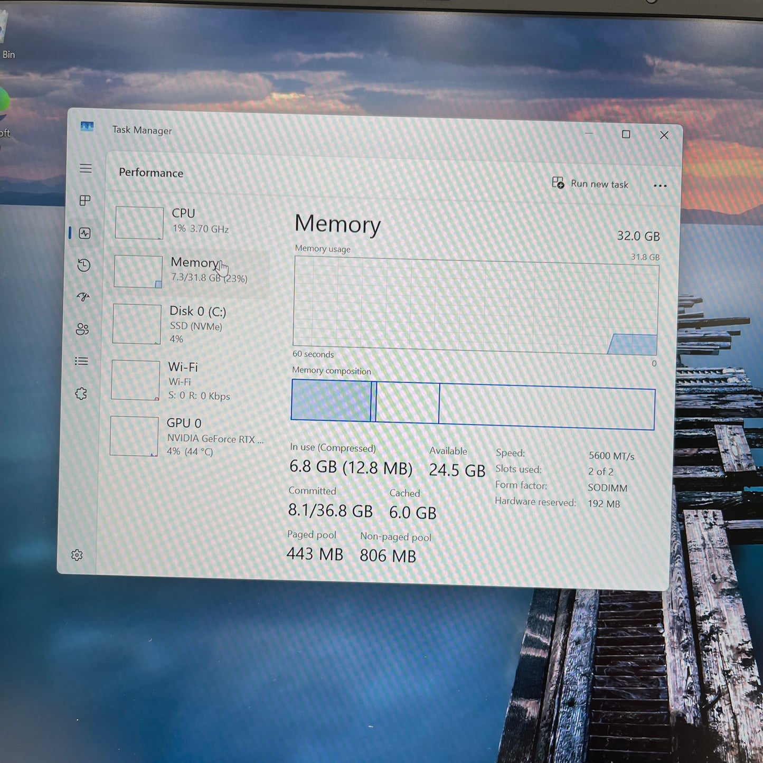763x763 pixels.
Task: Click the Memory usage graph
Action: (475, 306)
